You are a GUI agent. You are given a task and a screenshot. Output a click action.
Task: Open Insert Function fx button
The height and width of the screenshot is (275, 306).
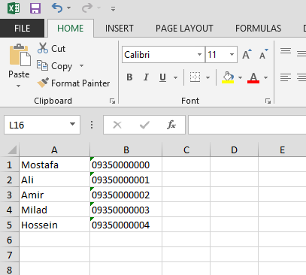[171, 125]
